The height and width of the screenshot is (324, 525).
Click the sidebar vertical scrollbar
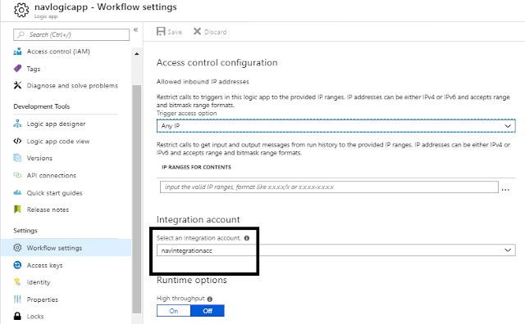point(137,199)
